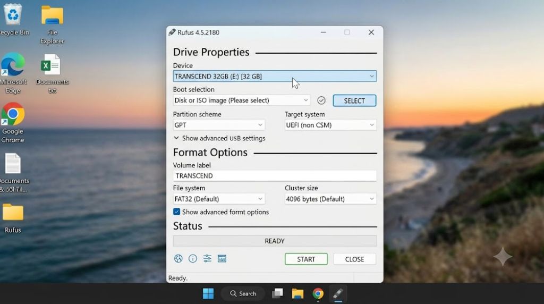Click the READY status progress bar

[x=275, y=241]
